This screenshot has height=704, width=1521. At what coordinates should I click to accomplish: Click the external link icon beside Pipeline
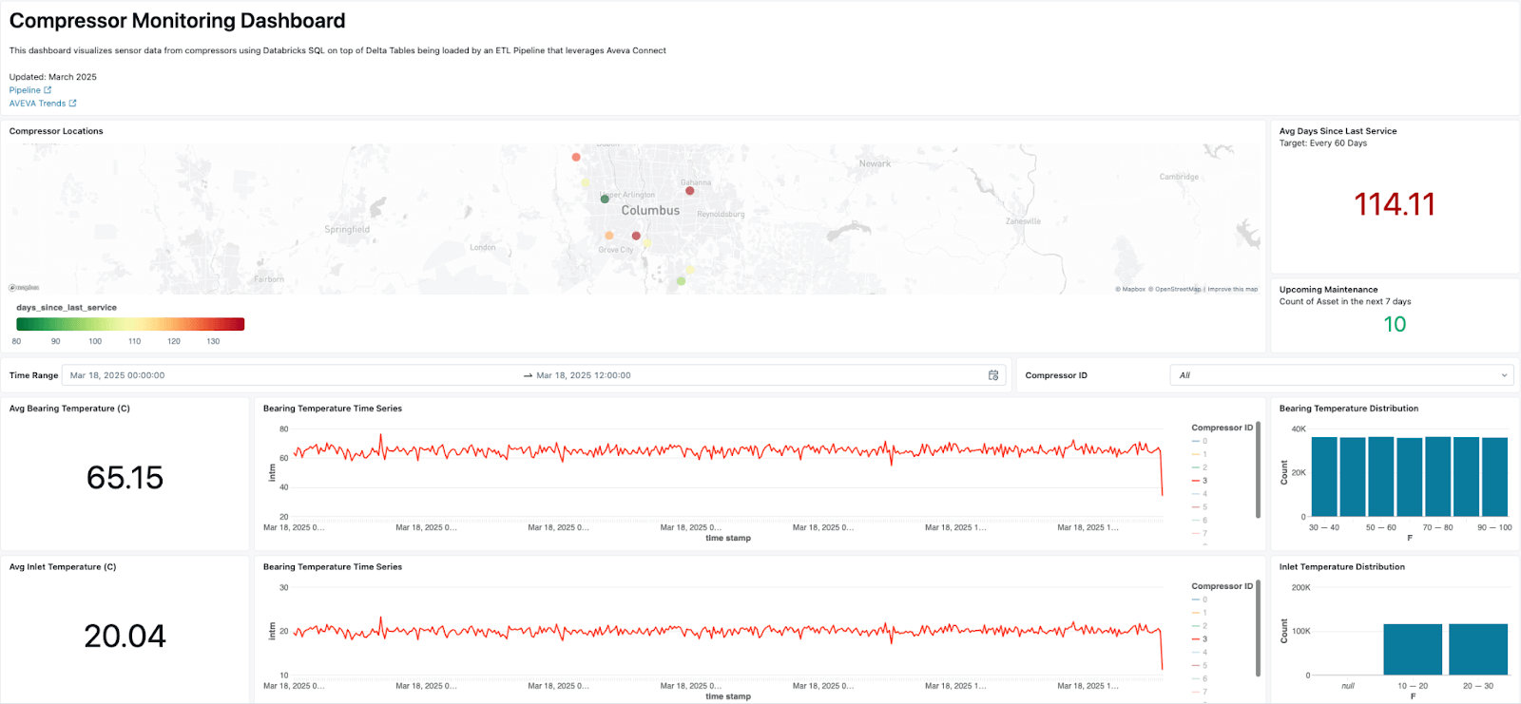pos(48,90)
